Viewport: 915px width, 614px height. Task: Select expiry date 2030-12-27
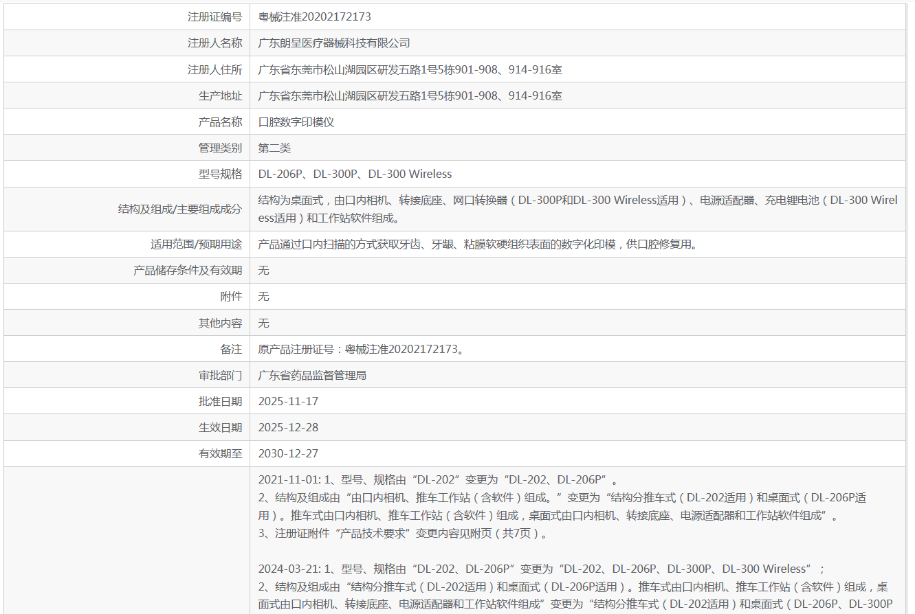pyautogui.click(x=288, y=453)
